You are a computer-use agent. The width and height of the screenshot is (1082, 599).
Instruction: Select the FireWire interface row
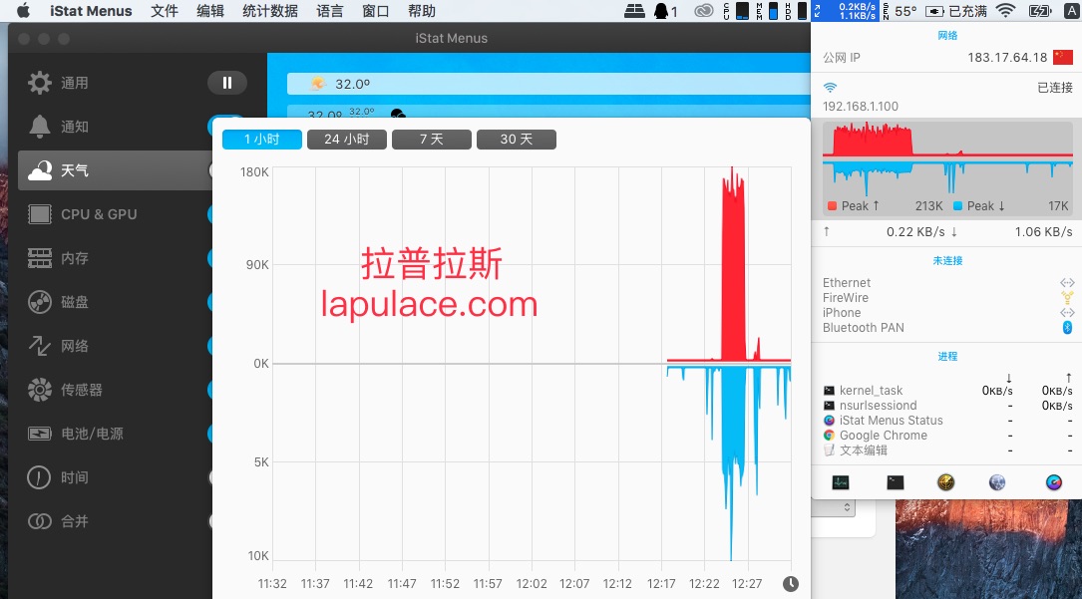coord(947,298)
